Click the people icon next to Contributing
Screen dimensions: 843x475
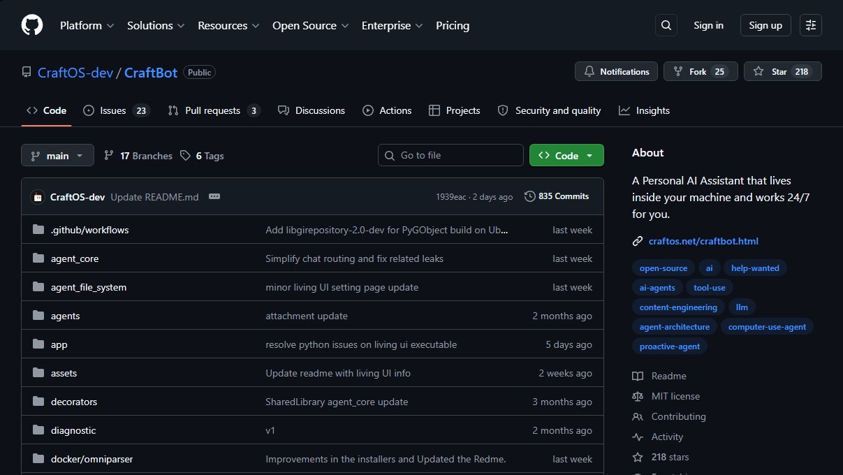click(x=638, y=416)
